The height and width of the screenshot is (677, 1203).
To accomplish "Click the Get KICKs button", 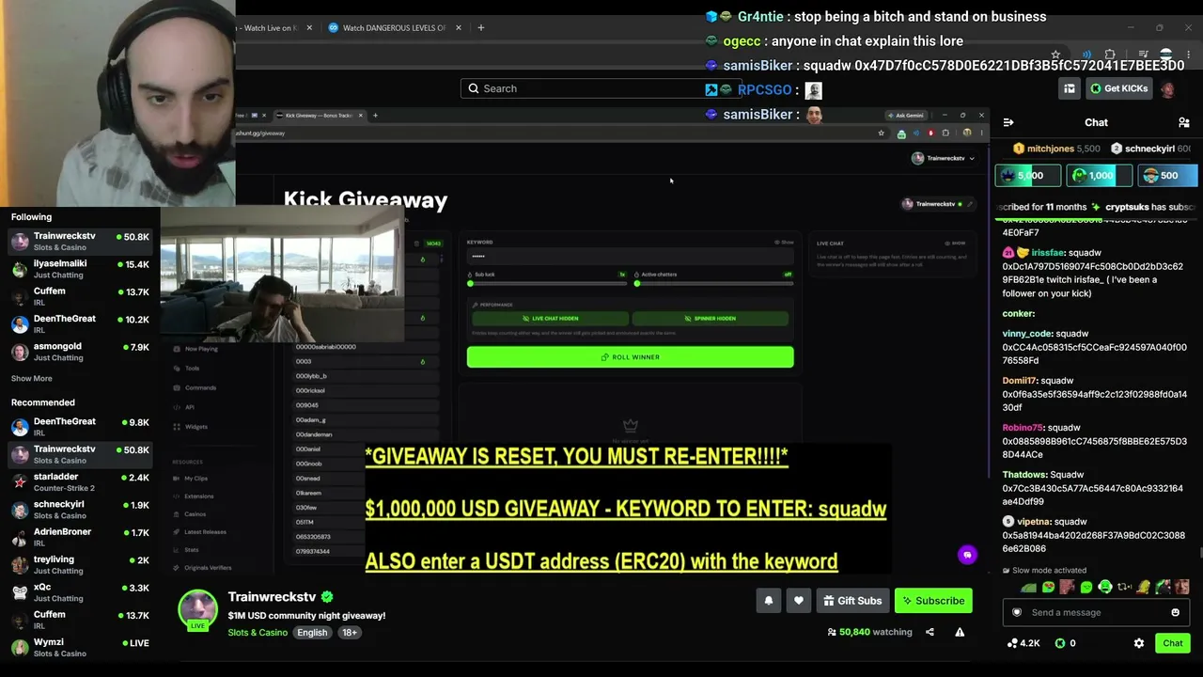I will click(x=1118, y=88).
